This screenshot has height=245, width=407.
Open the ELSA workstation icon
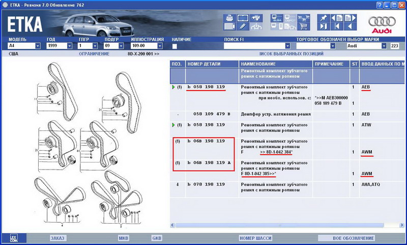[x=277, y=18]
